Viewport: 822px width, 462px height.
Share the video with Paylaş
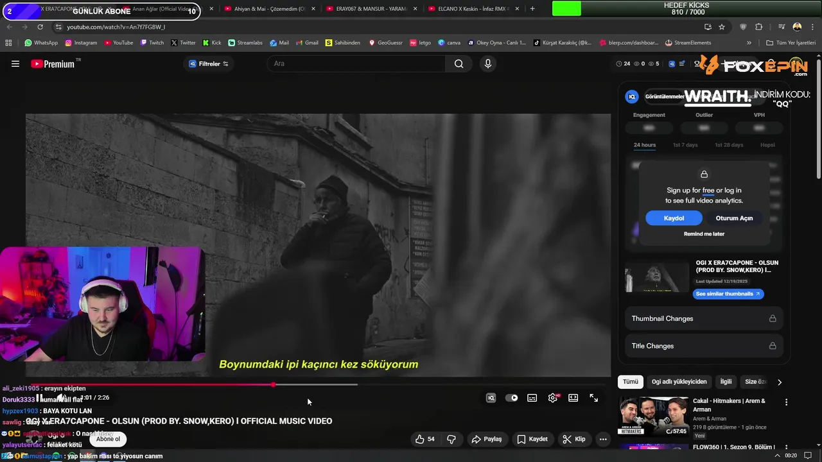tap(486, 439)
